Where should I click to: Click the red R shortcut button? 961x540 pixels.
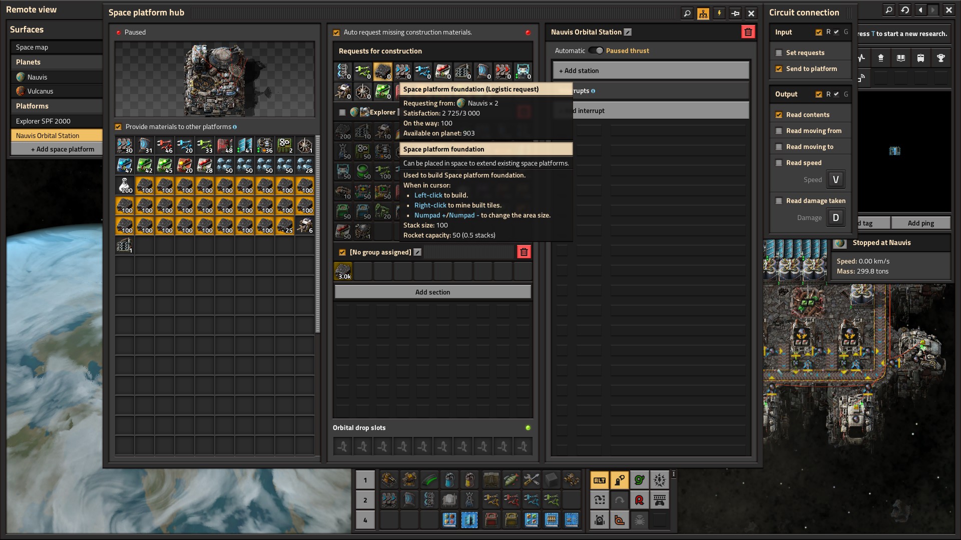(639, 500)
